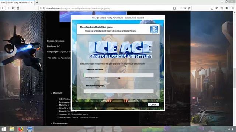Click the 'Connecting to server' status text
The height and width of the screenshot is (132, 236).
click(91, 78)
